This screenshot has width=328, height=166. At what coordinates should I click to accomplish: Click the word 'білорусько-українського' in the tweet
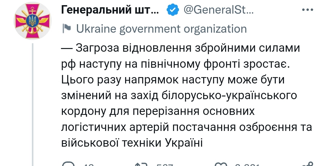pyautogui.click(x=229, y=96)
